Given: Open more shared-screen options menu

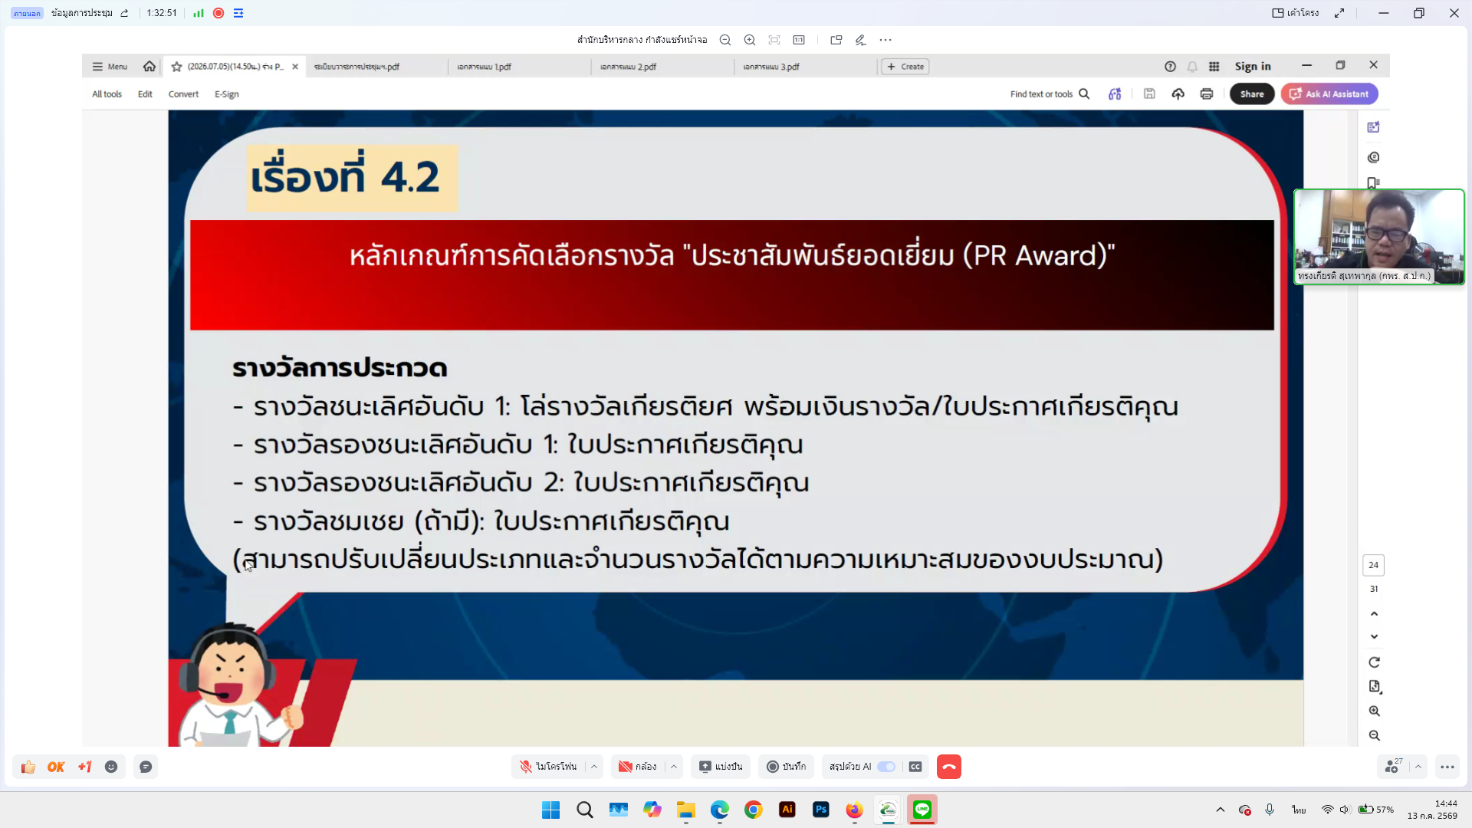Looking at the screenshot, I should (886, 40).
